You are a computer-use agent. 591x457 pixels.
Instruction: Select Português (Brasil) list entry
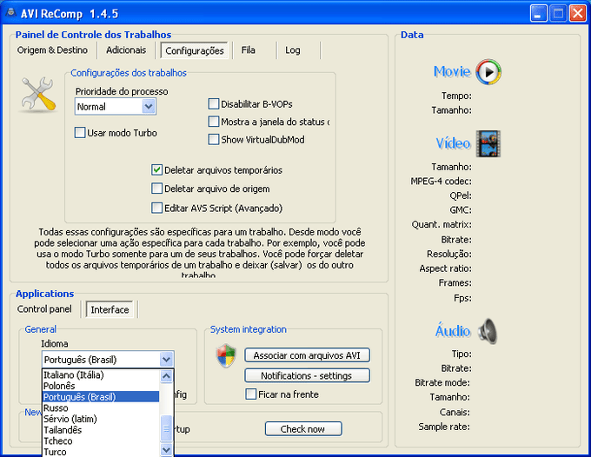pyautogui.click(x=101, y=397)
